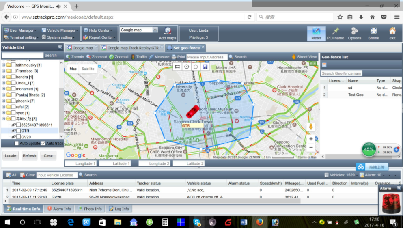
Task: Select circle geo-fence drawing tool
Action: 187,67
